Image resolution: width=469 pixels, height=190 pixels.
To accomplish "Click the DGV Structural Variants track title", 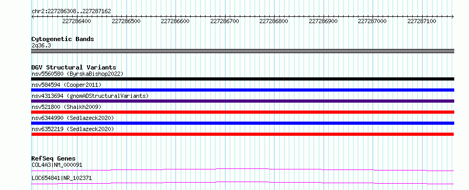I will click(74, 67).
